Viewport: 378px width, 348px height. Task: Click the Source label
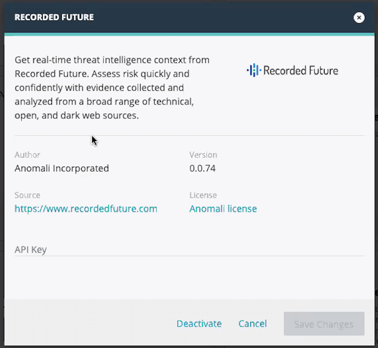pos(27,195)
